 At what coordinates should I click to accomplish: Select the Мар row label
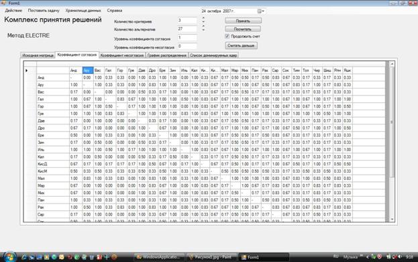(x=53, y=185)
